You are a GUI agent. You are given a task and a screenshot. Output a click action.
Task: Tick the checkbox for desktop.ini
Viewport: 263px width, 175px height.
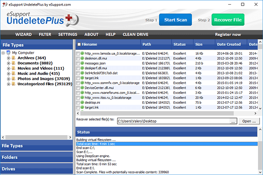[x=78, y=103]
